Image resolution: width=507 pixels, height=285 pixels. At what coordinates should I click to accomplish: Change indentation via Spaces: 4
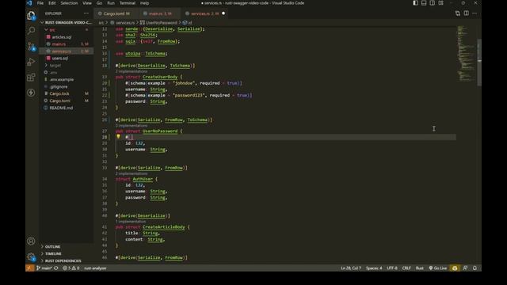pos(374,268)
